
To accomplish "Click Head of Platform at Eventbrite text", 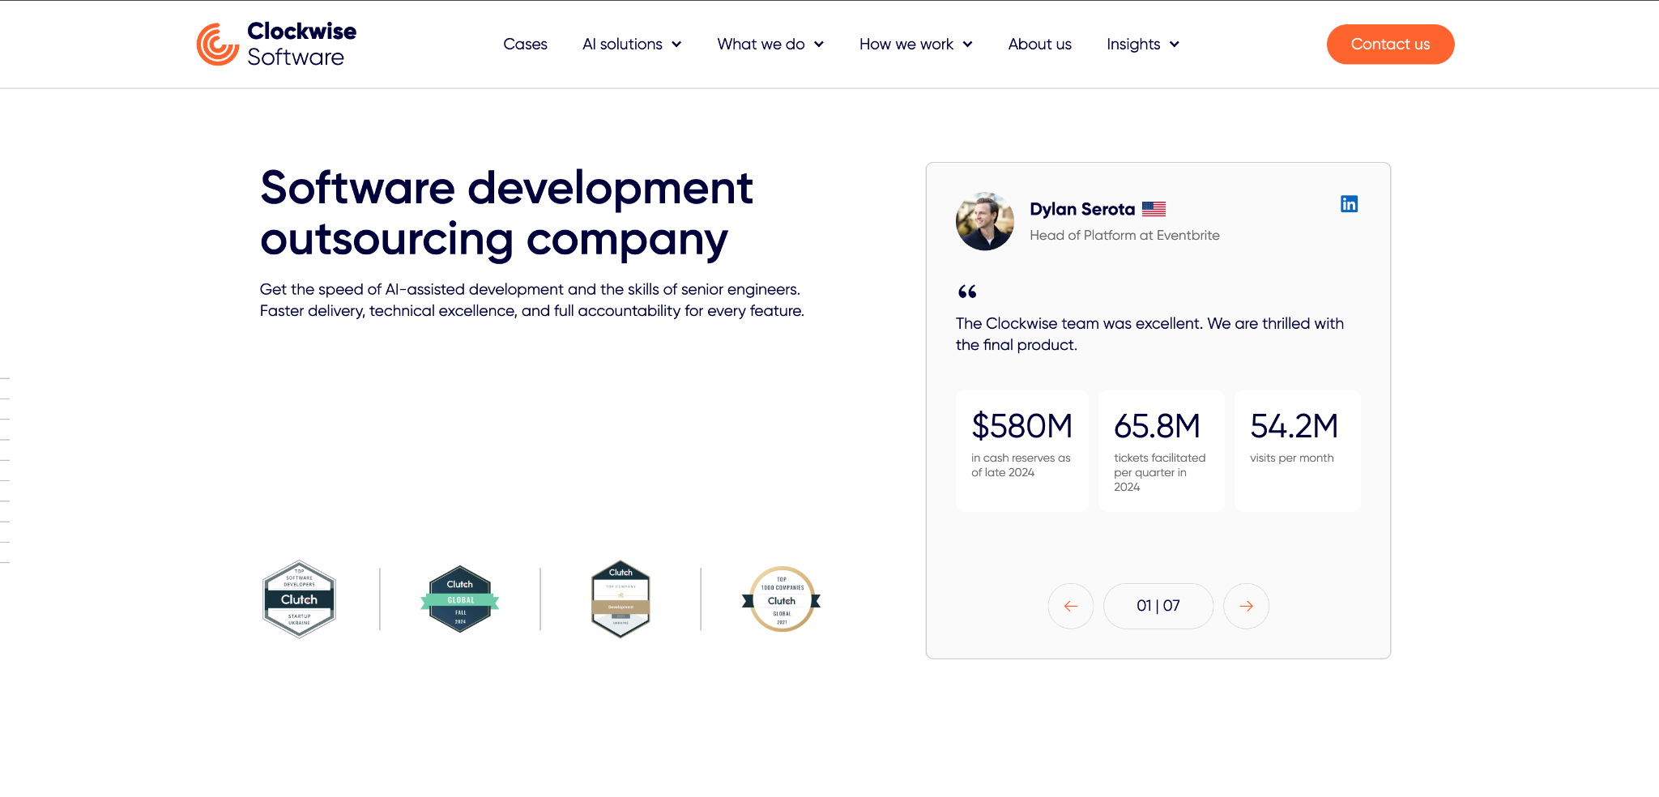I will tap(1124, 235).
